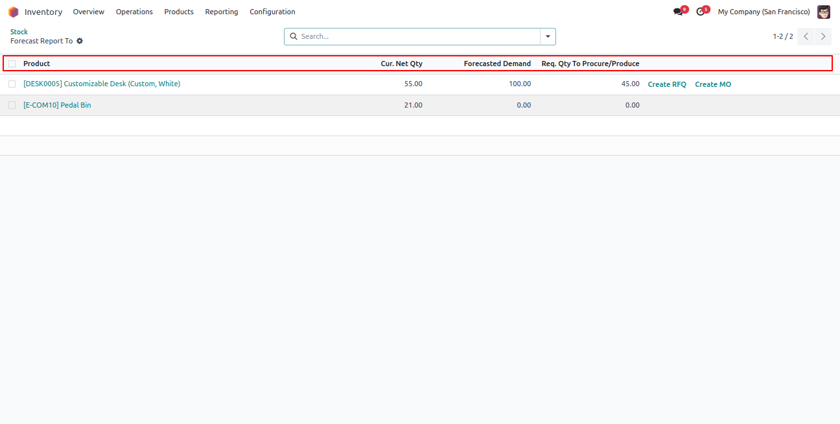This screenshot has height=424, width=840.
Task: Click Create RFQ for Customizable Desk
Action: pos(667,84)
